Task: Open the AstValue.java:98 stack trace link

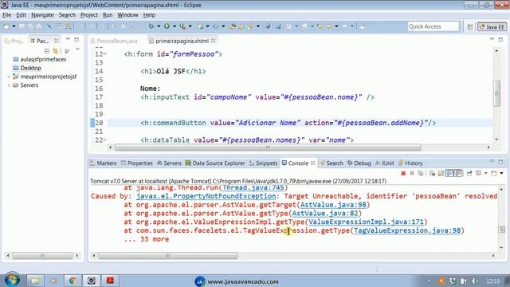Action: [x=333, y=205]
